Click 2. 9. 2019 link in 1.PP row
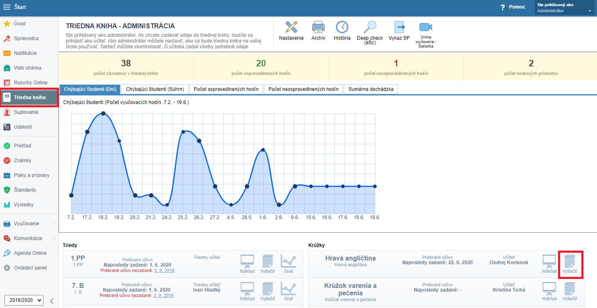 164,270
